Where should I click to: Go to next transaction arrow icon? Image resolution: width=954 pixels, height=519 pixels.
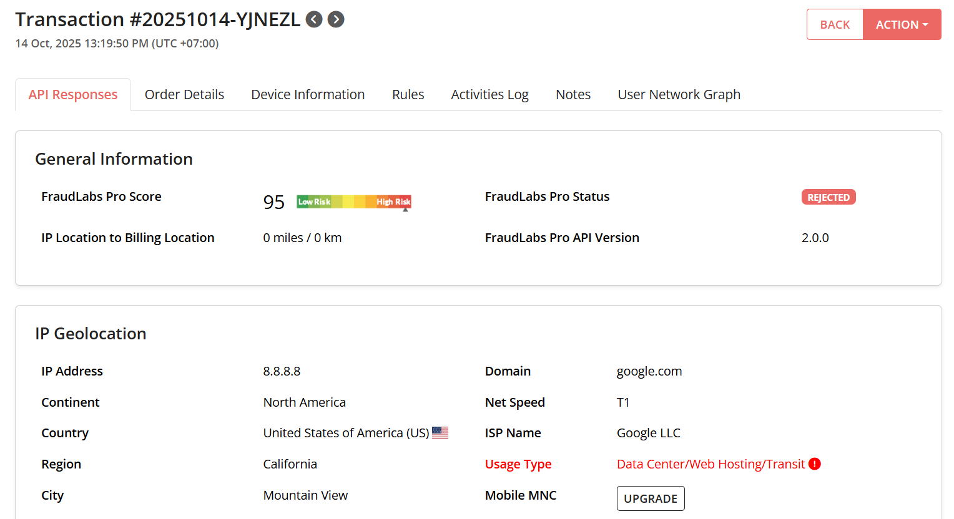click(x=336, y=19)
